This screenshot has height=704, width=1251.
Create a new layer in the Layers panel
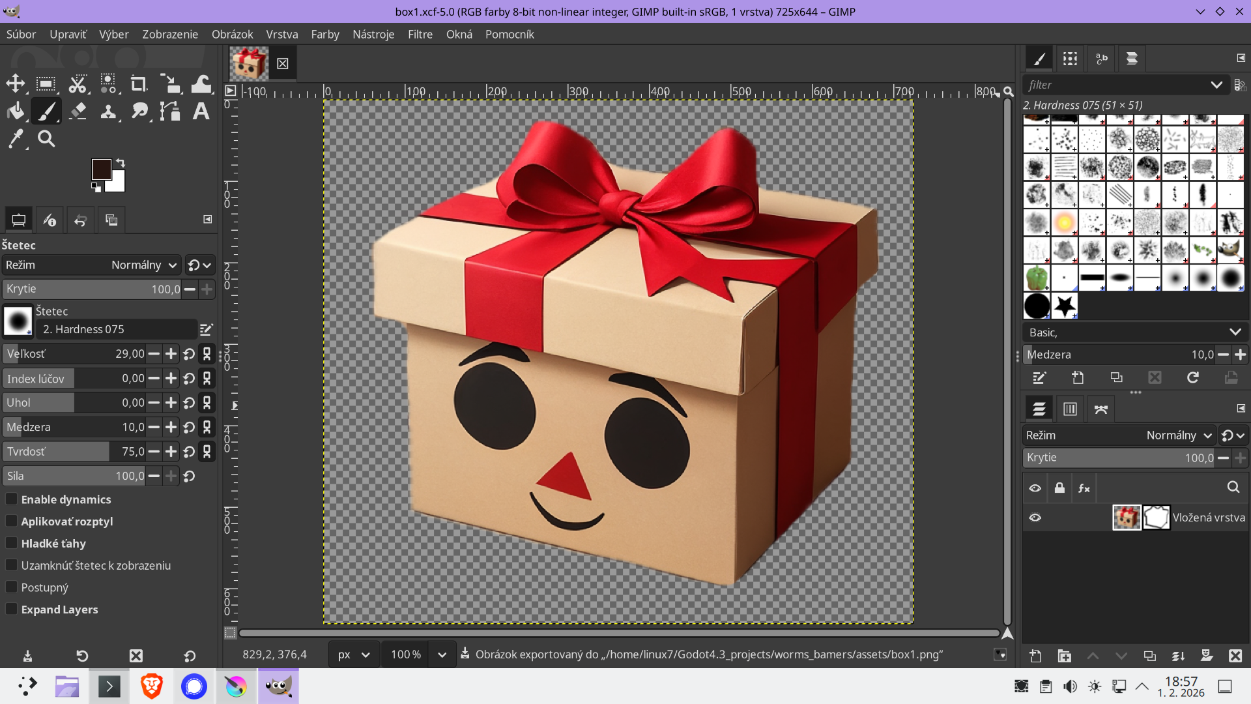(1036, 656)
